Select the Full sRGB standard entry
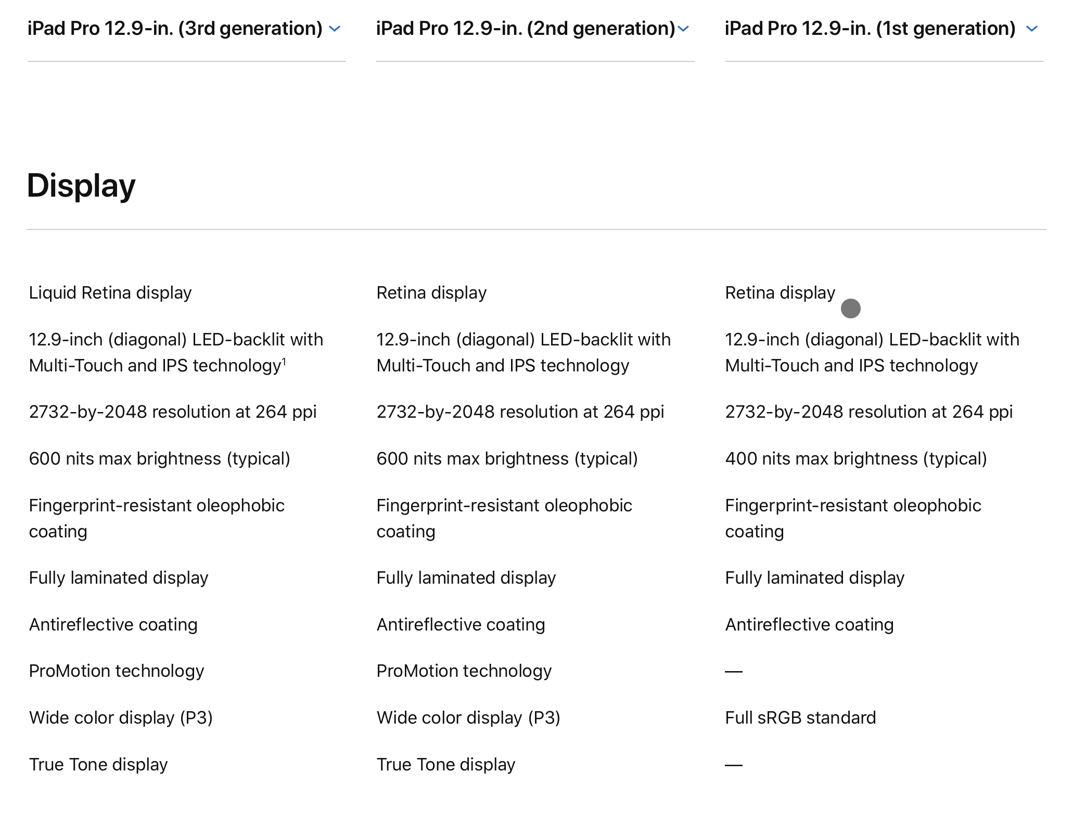This screenshot has height=823, width=1073. click(800, 718)
